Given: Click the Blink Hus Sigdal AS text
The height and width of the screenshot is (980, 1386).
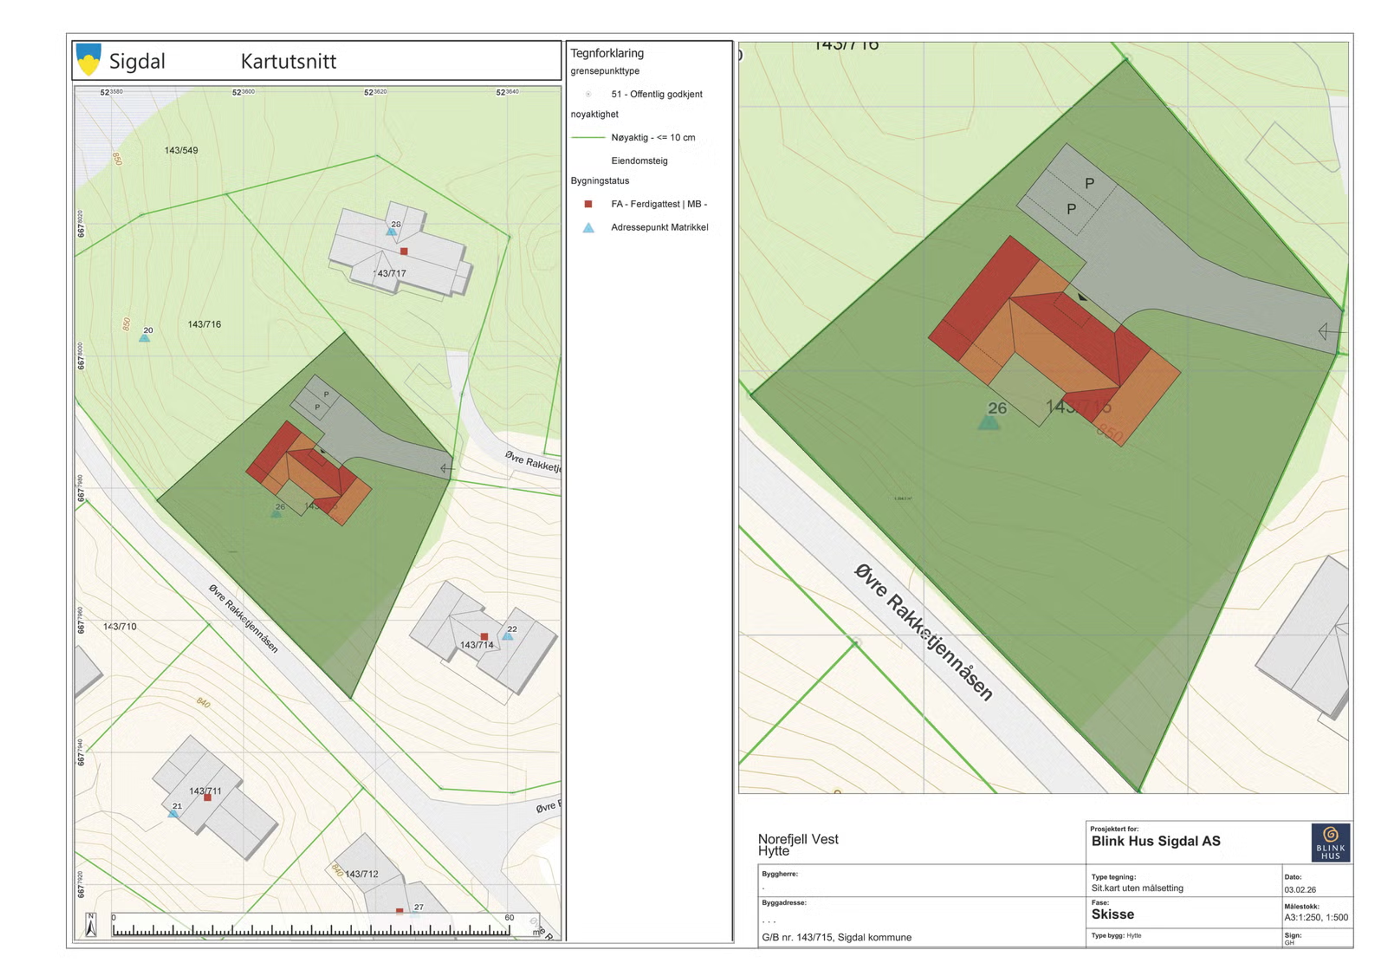Looking at the screenshot, I should [1156, 841].
